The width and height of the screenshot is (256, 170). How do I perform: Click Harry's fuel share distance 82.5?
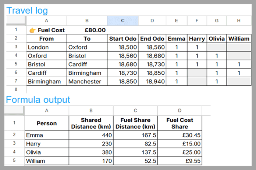135,144
